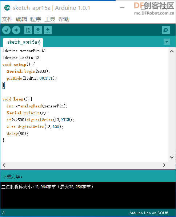The height and width of the screenshot is (217, 176).
Task: Click the 'pinMode(ledPin,OUTPUT);' line
Action: tap(32, 78)
